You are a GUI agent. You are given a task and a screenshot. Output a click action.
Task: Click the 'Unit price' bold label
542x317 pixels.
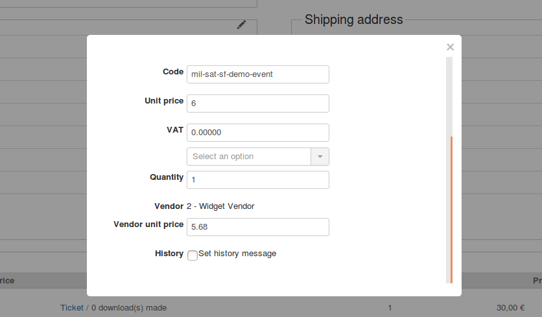[164, 101]
